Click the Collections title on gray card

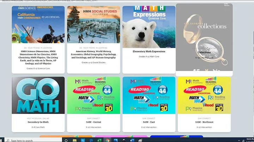(x=204, y=52)
